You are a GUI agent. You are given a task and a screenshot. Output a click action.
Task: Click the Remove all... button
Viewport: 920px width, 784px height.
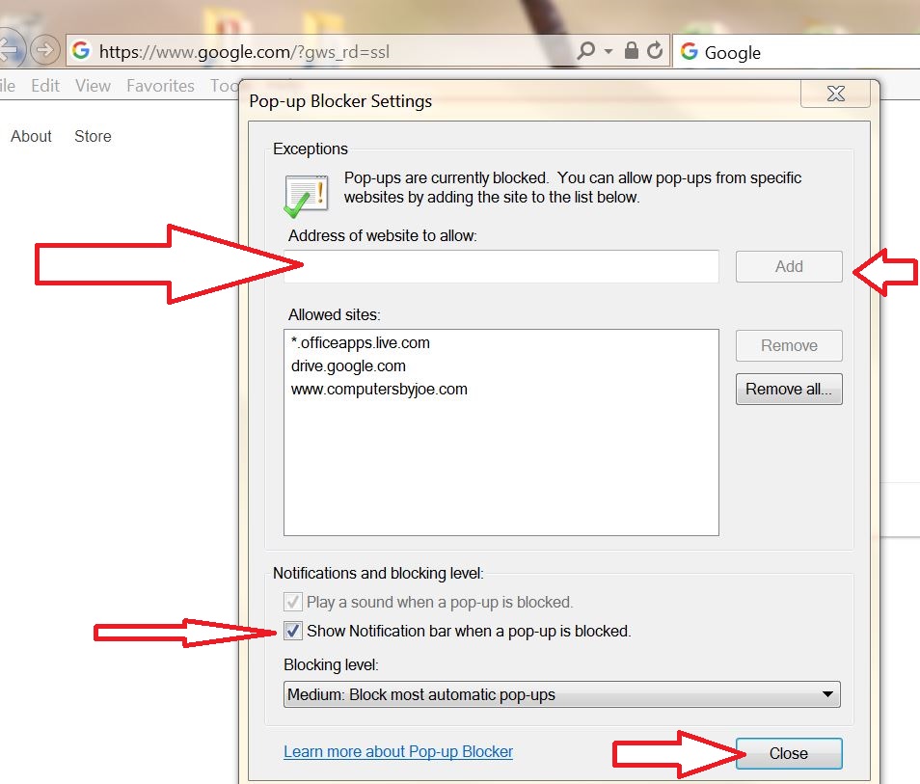(789, 389)
